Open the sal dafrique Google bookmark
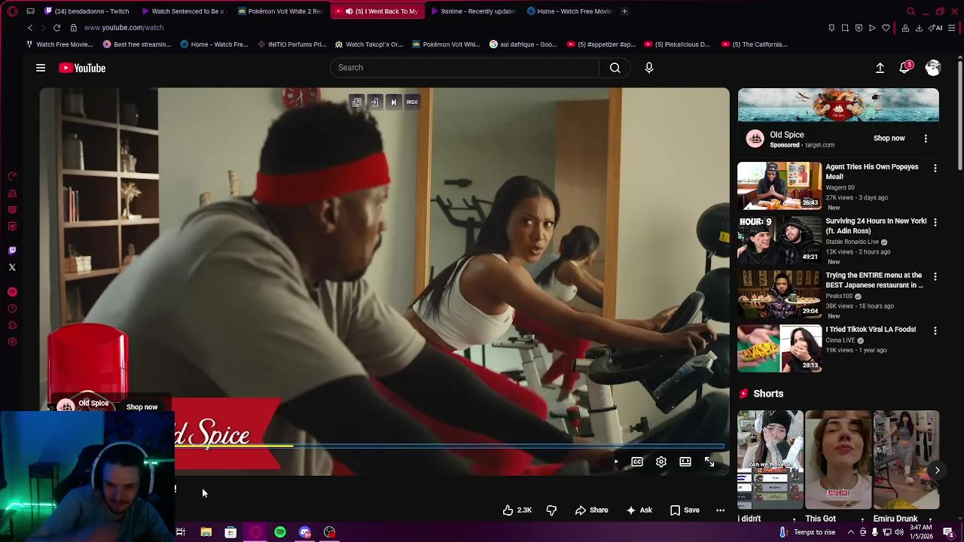The width and height of the screenshot is (964, 542). tap(523, 44)
